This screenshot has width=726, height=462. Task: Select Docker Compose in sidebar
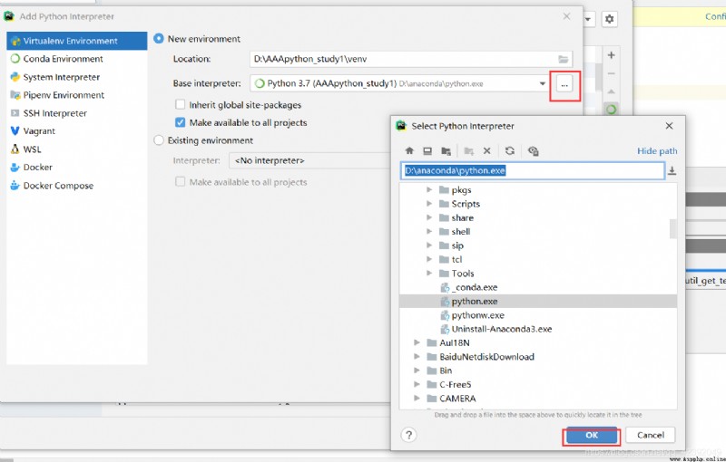pyautogui.click(x=77, y=186)
